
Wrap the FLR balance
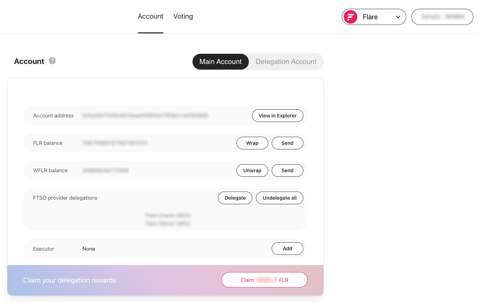tap(252, 143)
